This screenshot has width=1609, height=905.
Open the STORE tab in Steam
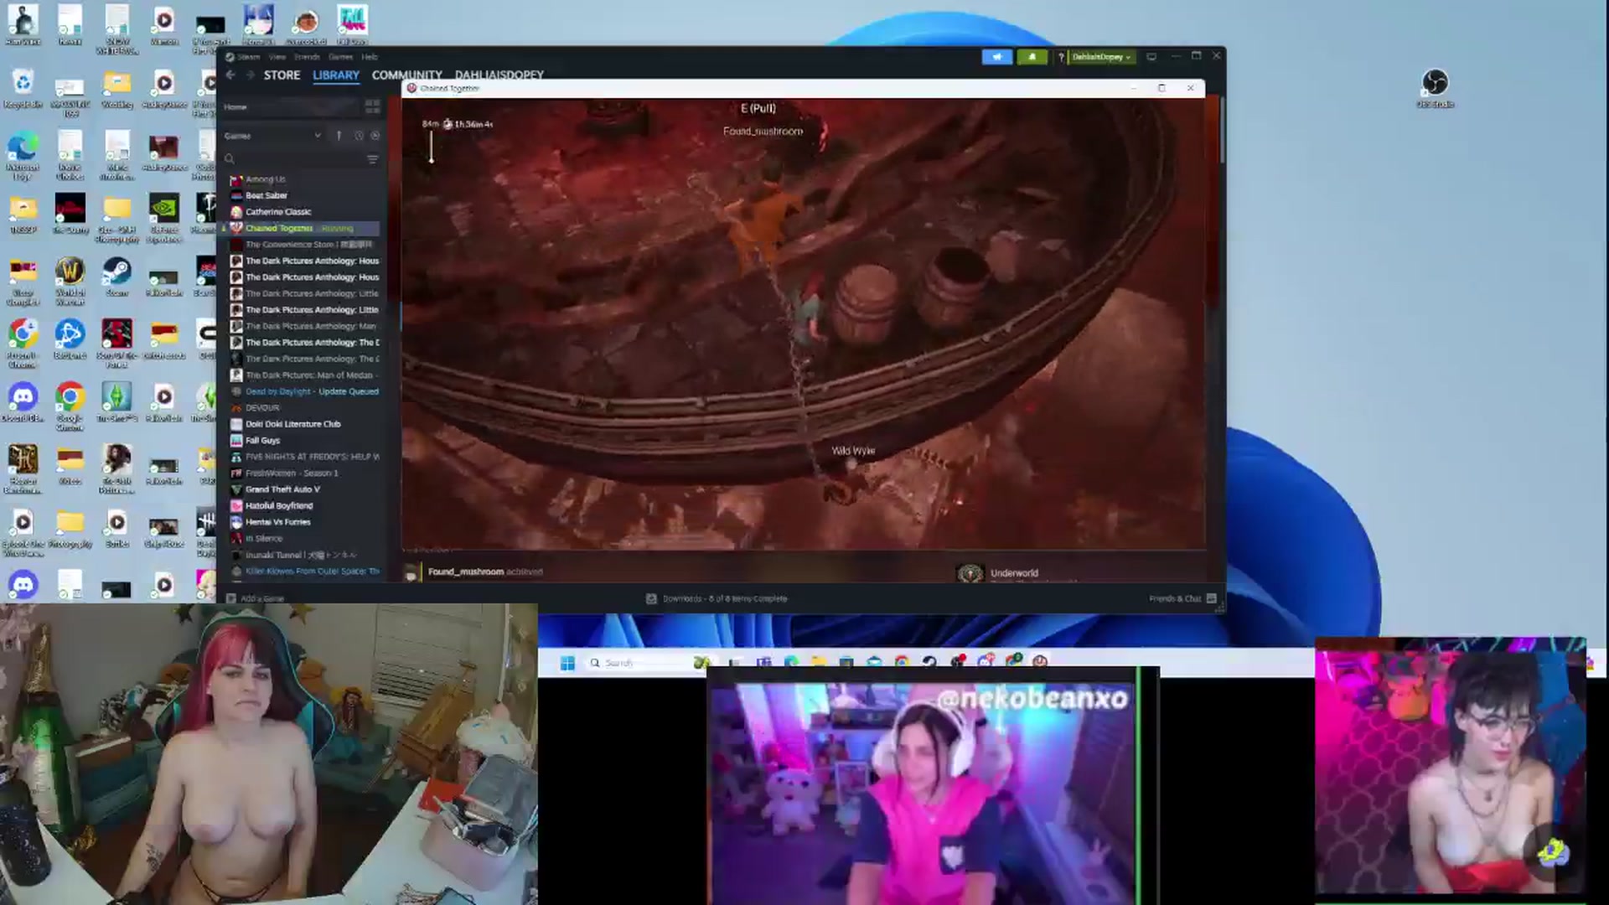point(282,75)
